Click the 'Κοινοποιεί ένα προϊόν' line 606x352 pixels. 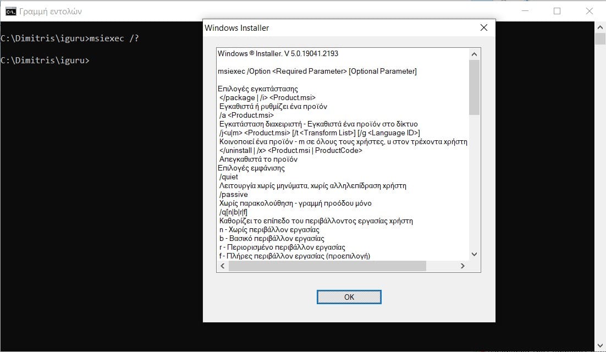(343, 142)
